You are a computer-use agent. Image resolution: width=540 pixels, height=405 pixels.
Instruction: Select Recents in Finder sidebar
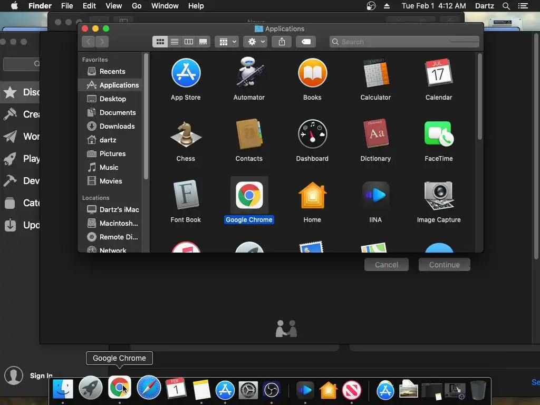pyautogui.click(x=110, y=71)
